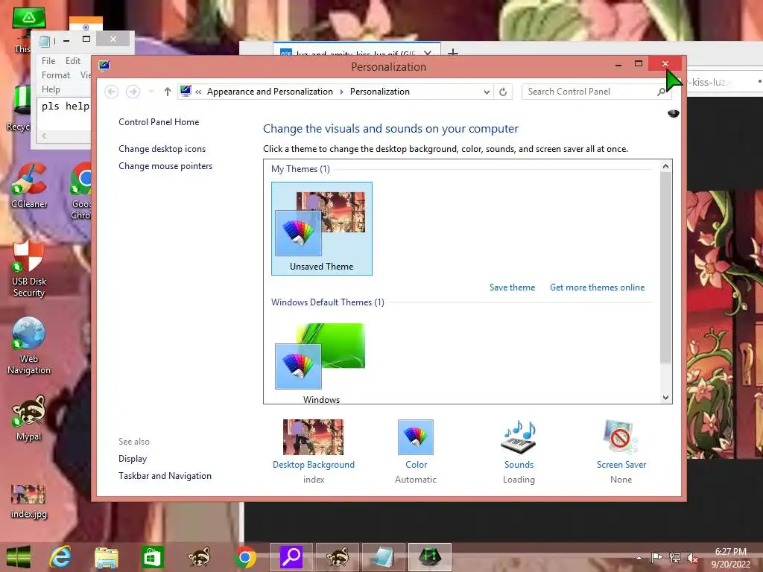Open Taskbar and Navigation link
This screenshot has width=763, height=572.
[x=165, y=476]
